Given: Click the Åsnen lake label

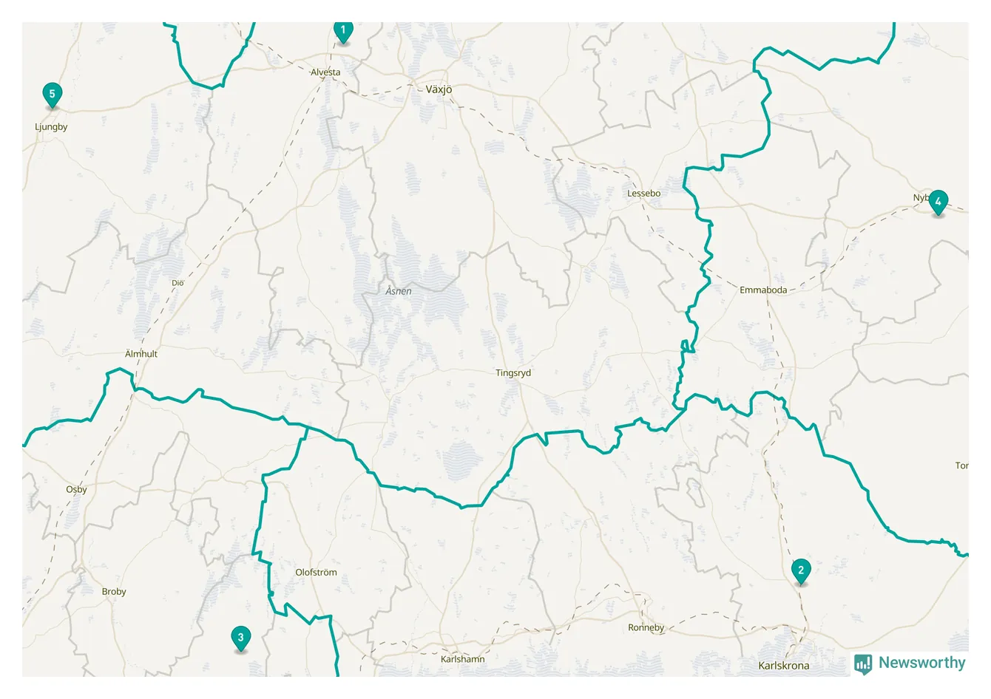Looking at the screenshot, I should pos(399,291).
